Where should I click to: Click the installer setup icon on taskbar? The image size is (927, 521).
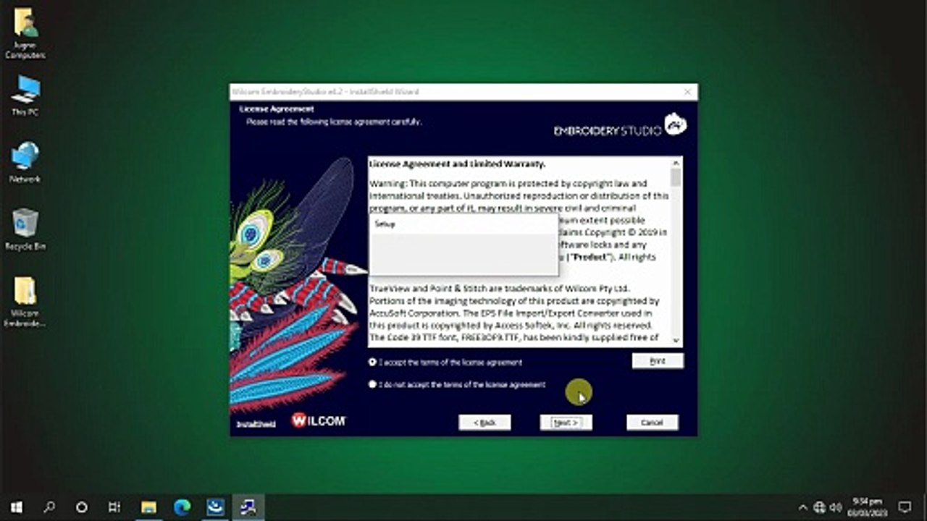248,507
